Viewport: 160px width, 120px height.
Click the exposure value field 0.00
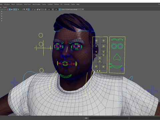(49, 9)
